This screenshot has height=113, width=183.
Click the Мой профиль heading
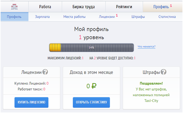91,29
